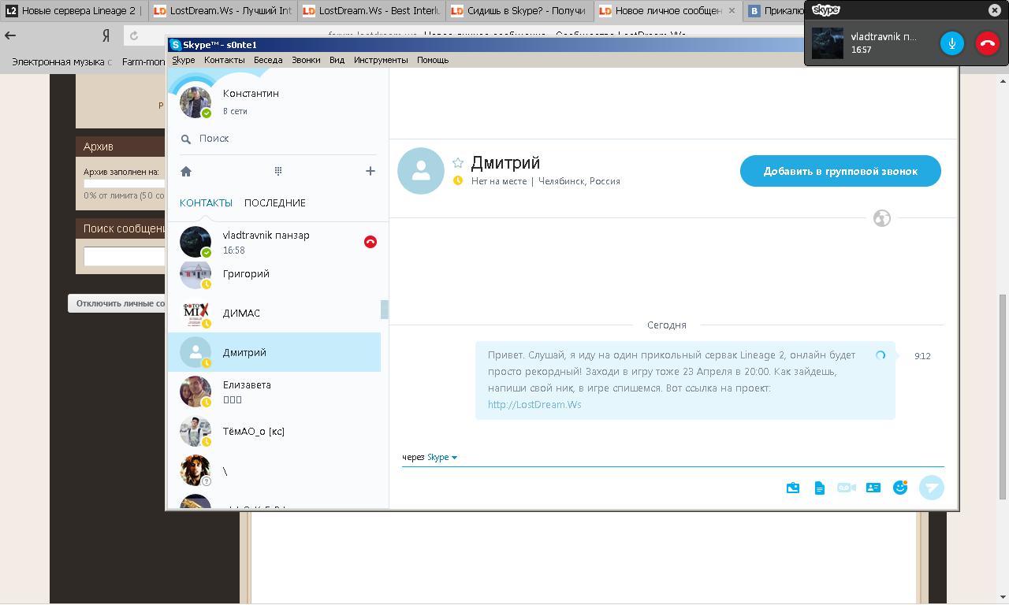1009x605 pixels.
Task: Open the Звонки menu
Action: (x=306, y=60)
